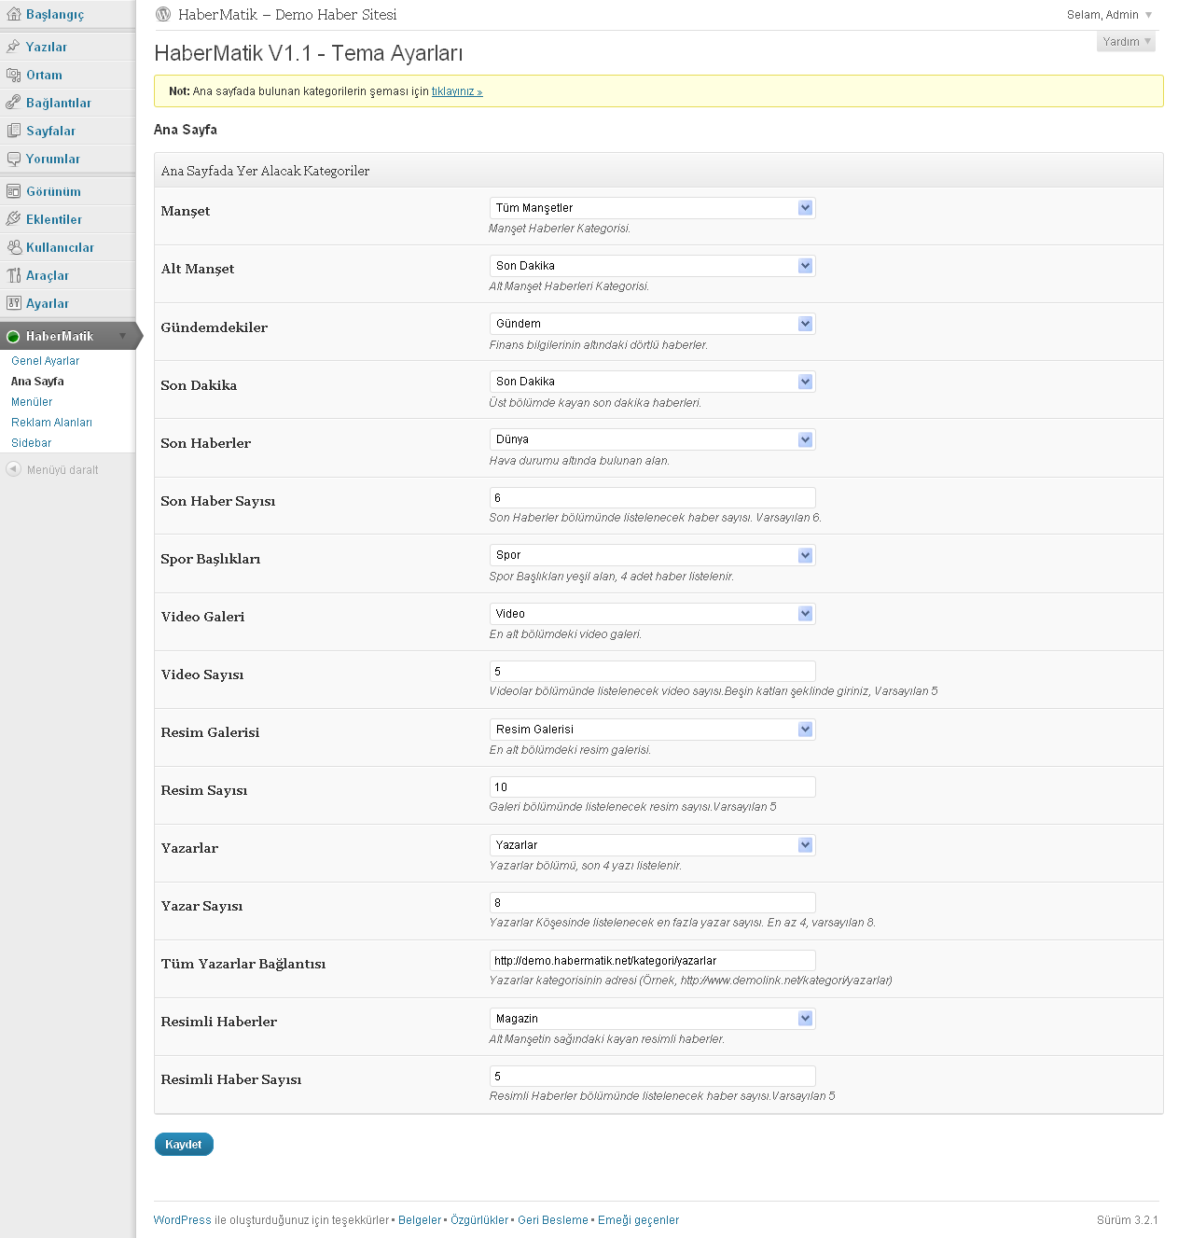Click the Menüyü daralt collapse arrow icon
The height and width of the screenshot is (1238, 1178).
[x=13, y=469]
